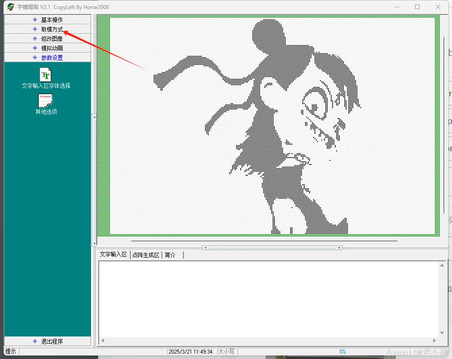Open the 修改图像 menu section
The width and height of the screenshot is (452, 359).
tap(48, 39)
